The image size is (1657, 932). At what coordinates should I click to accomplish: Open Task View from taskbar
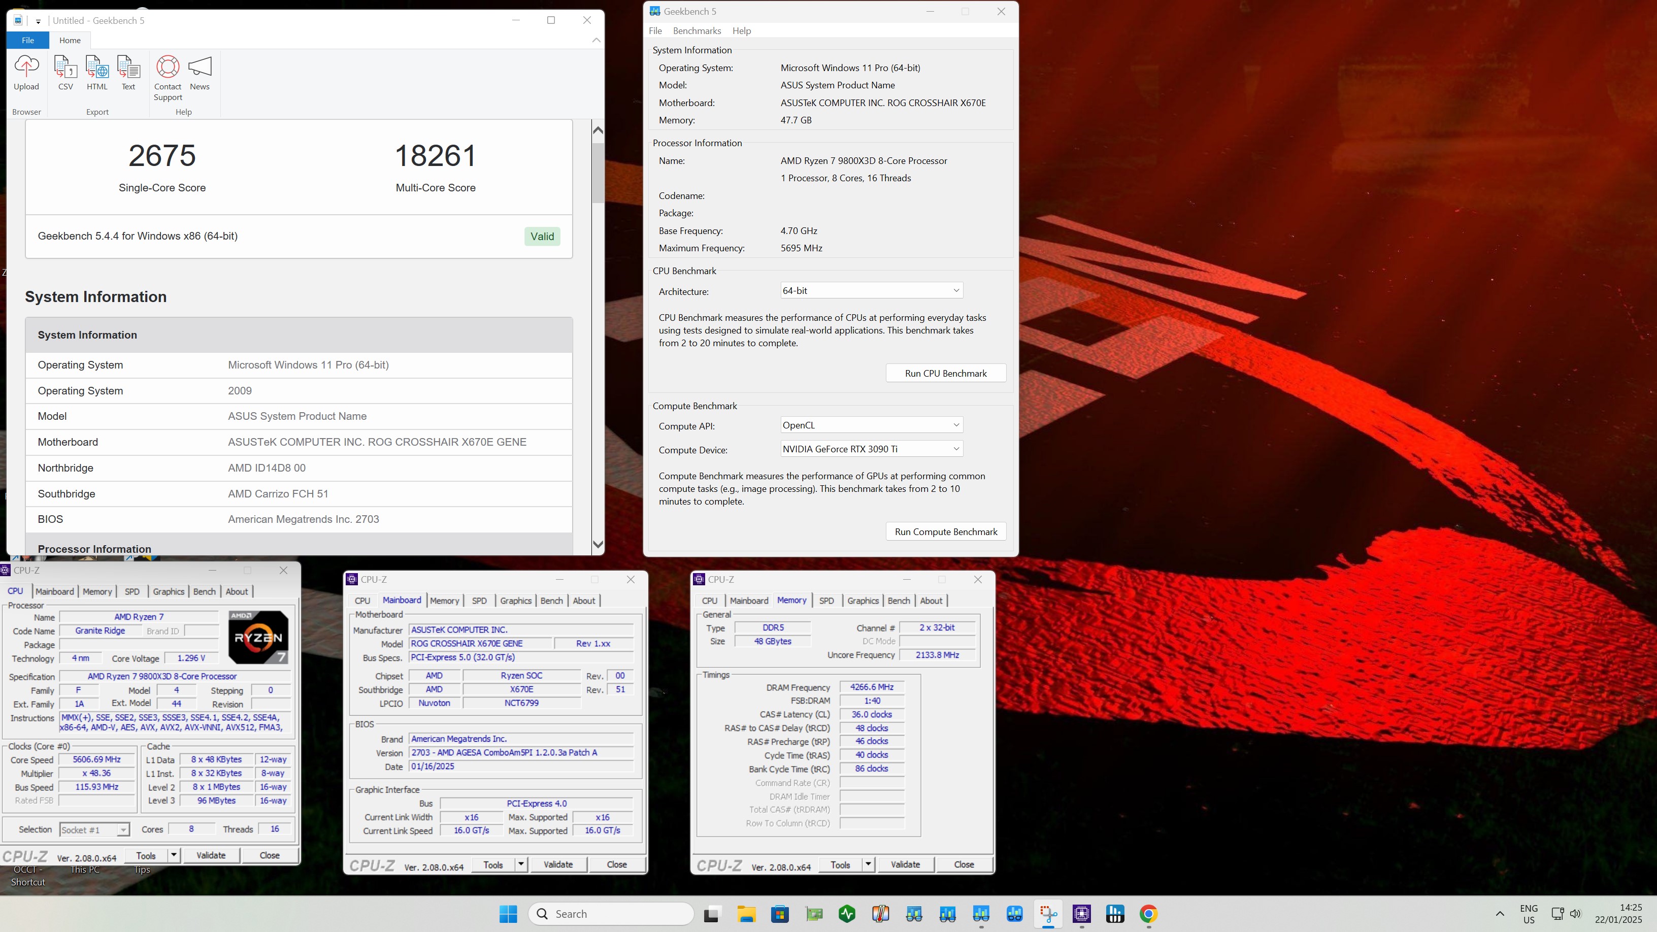[x=712, y=914]
